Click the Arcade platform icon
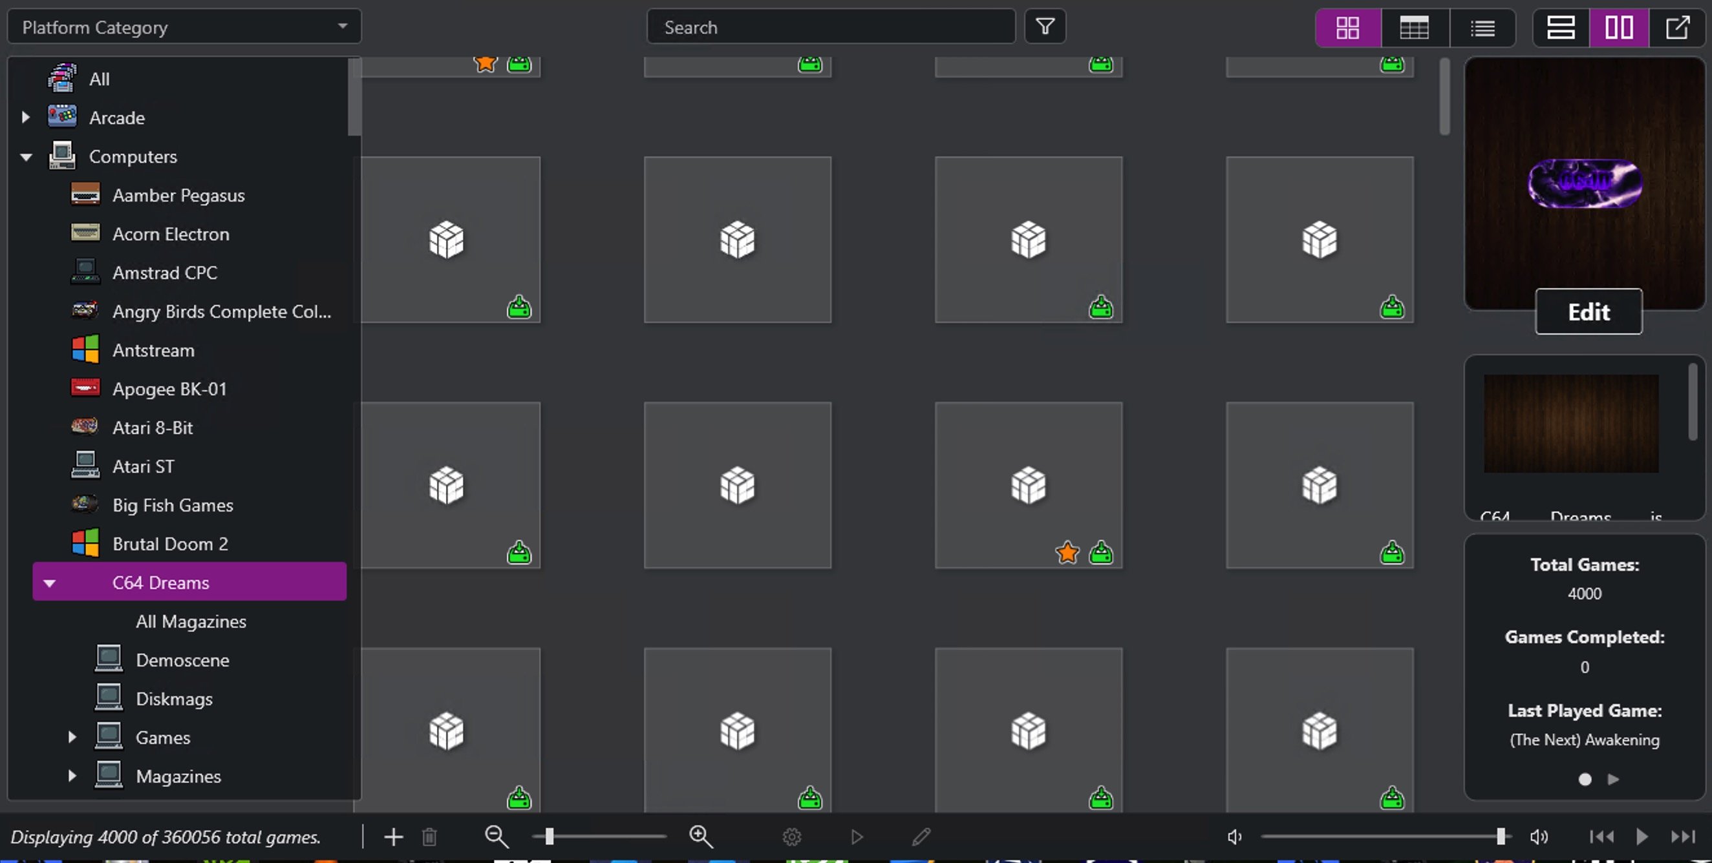Viewport: 1712px width, 863px height. point(62,117)
